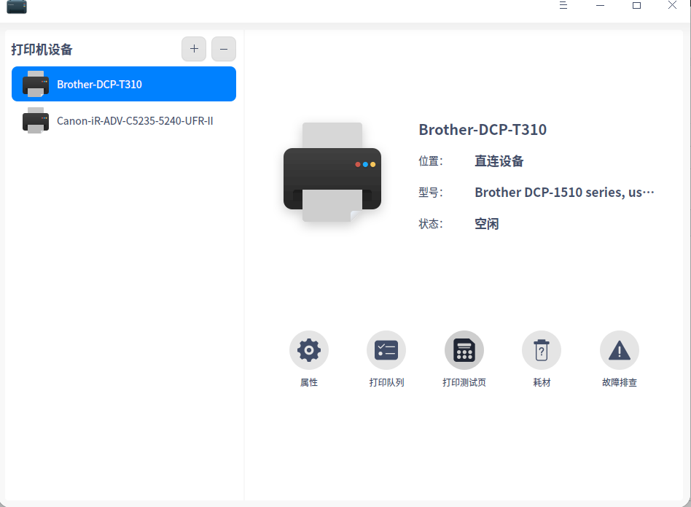Print a test page icon
The image size is (691, 507).
(x=464, y=350)
